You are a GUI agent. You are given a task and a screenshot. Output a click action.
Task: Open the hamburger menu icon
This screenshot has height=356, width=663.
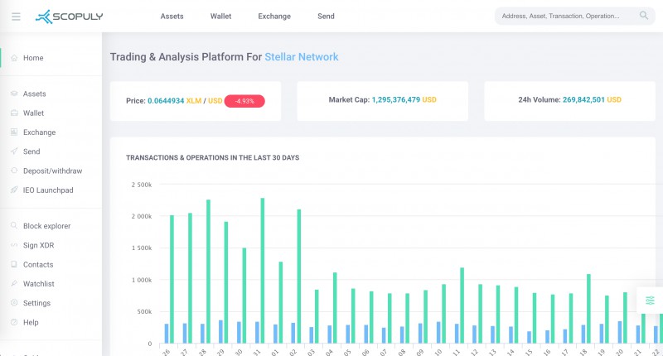click(x=16, y=17)
